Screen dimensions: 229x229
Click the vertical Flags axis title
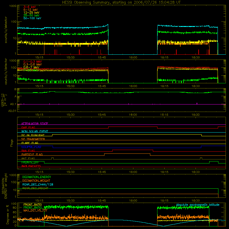click(11, 143)
